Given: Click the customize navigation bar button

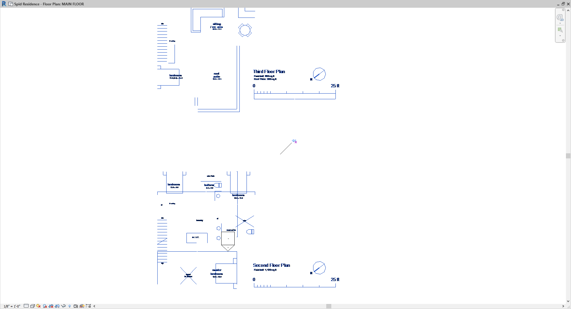Looking at the screenshot, I should pyautogui.click(x=563, y=40).
